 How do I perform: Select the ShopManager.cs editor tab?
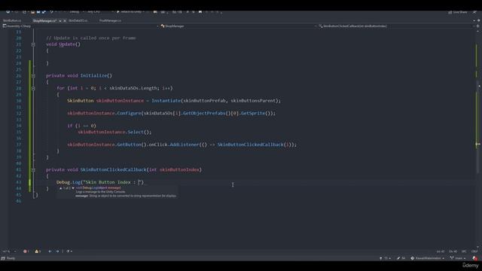[44, 20]
